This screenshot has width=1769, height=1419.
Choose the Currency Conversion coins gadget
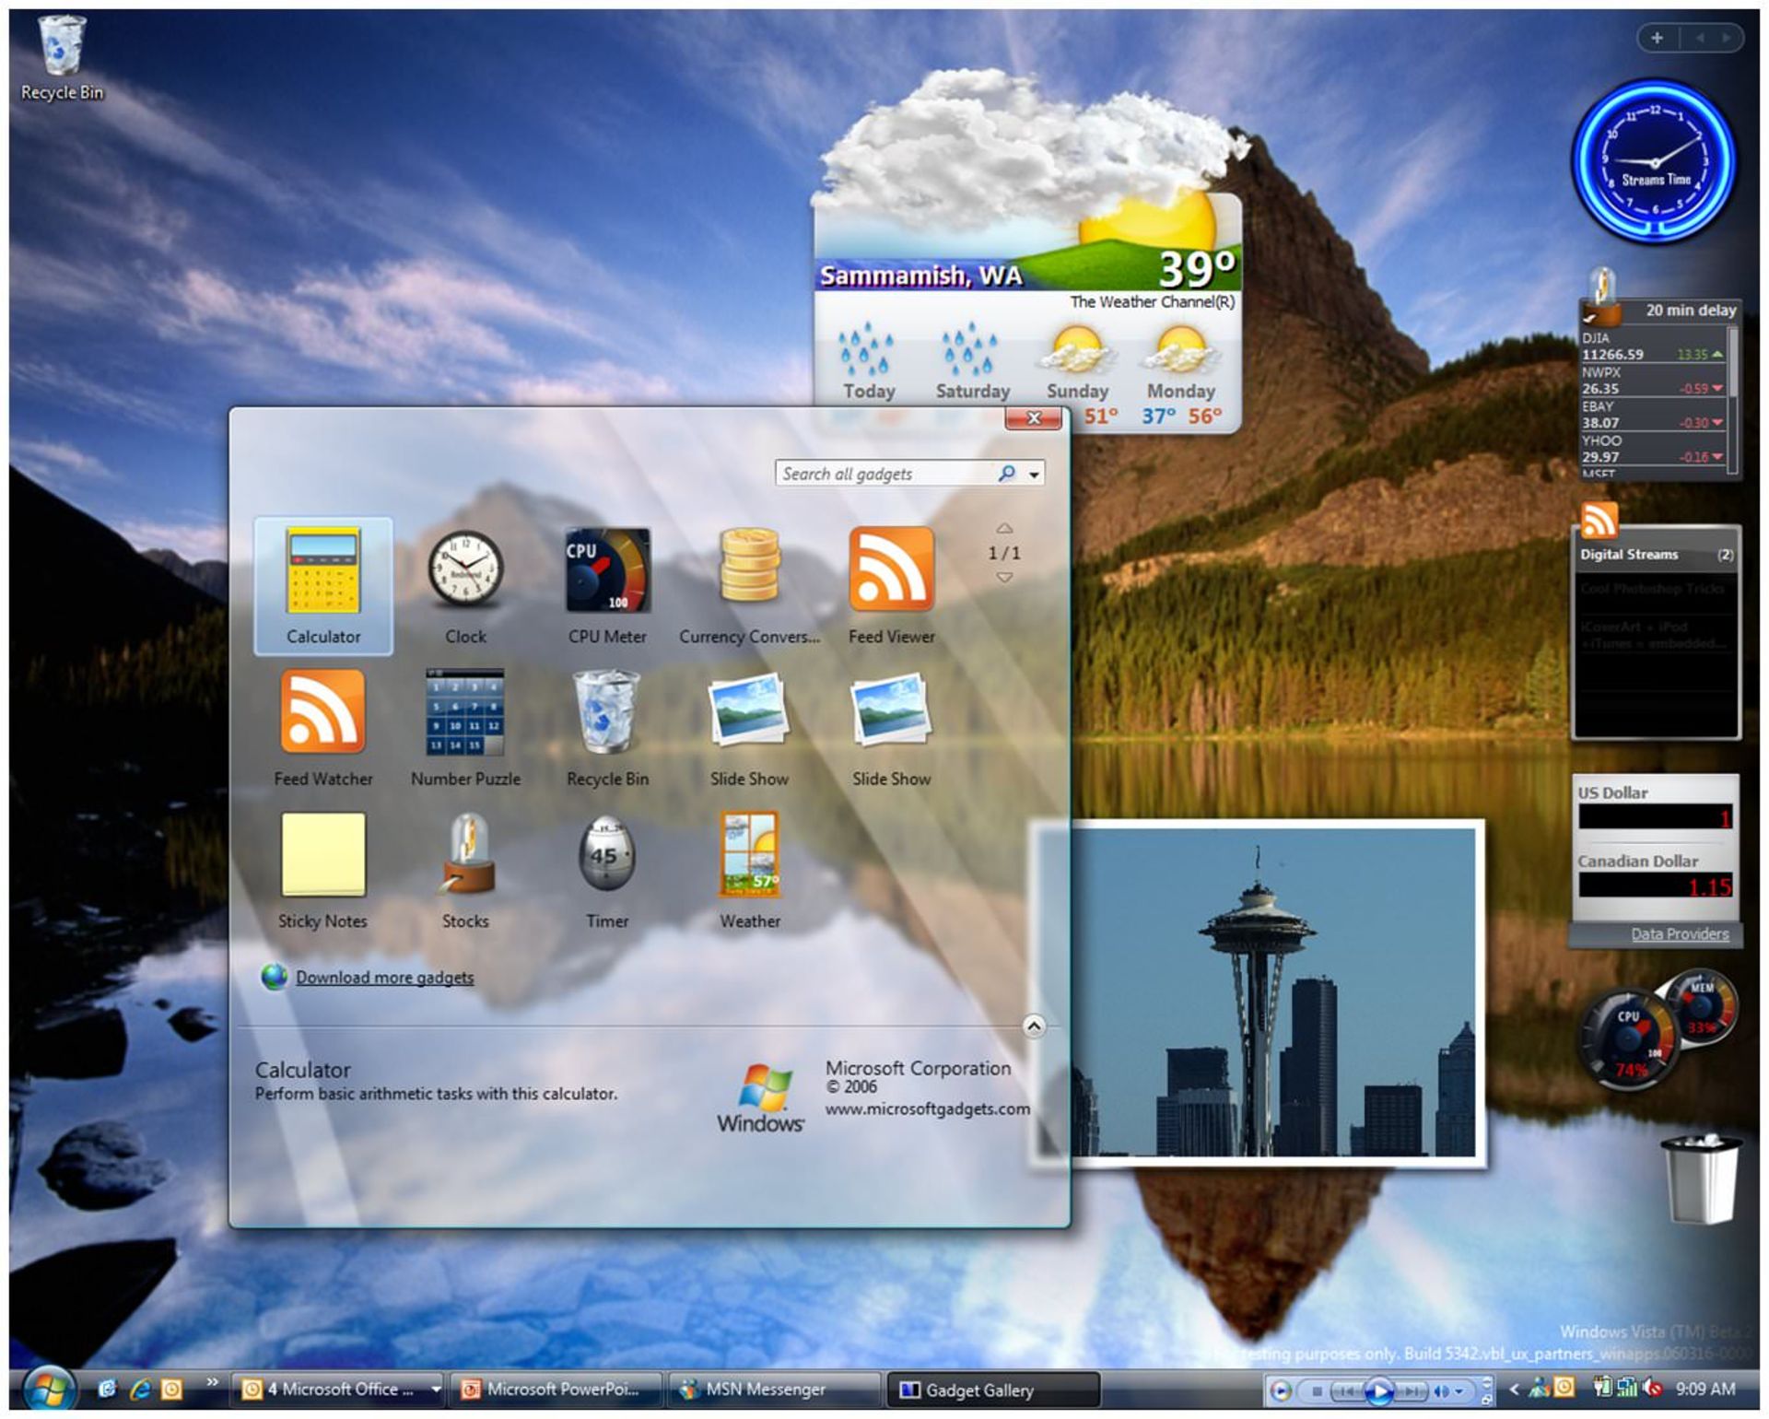(x=749, y=567)
